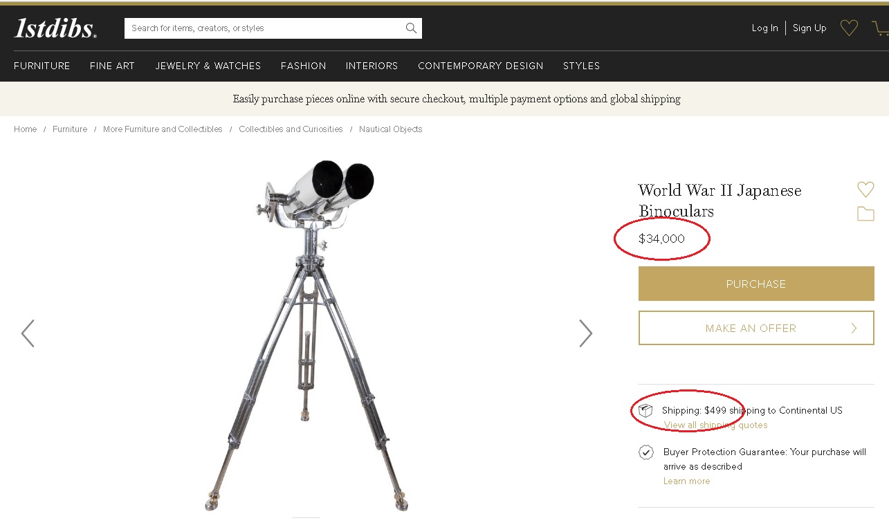Show previous product image arrow
The height and width of the screenshot is (525, 889).
point(28,333)
